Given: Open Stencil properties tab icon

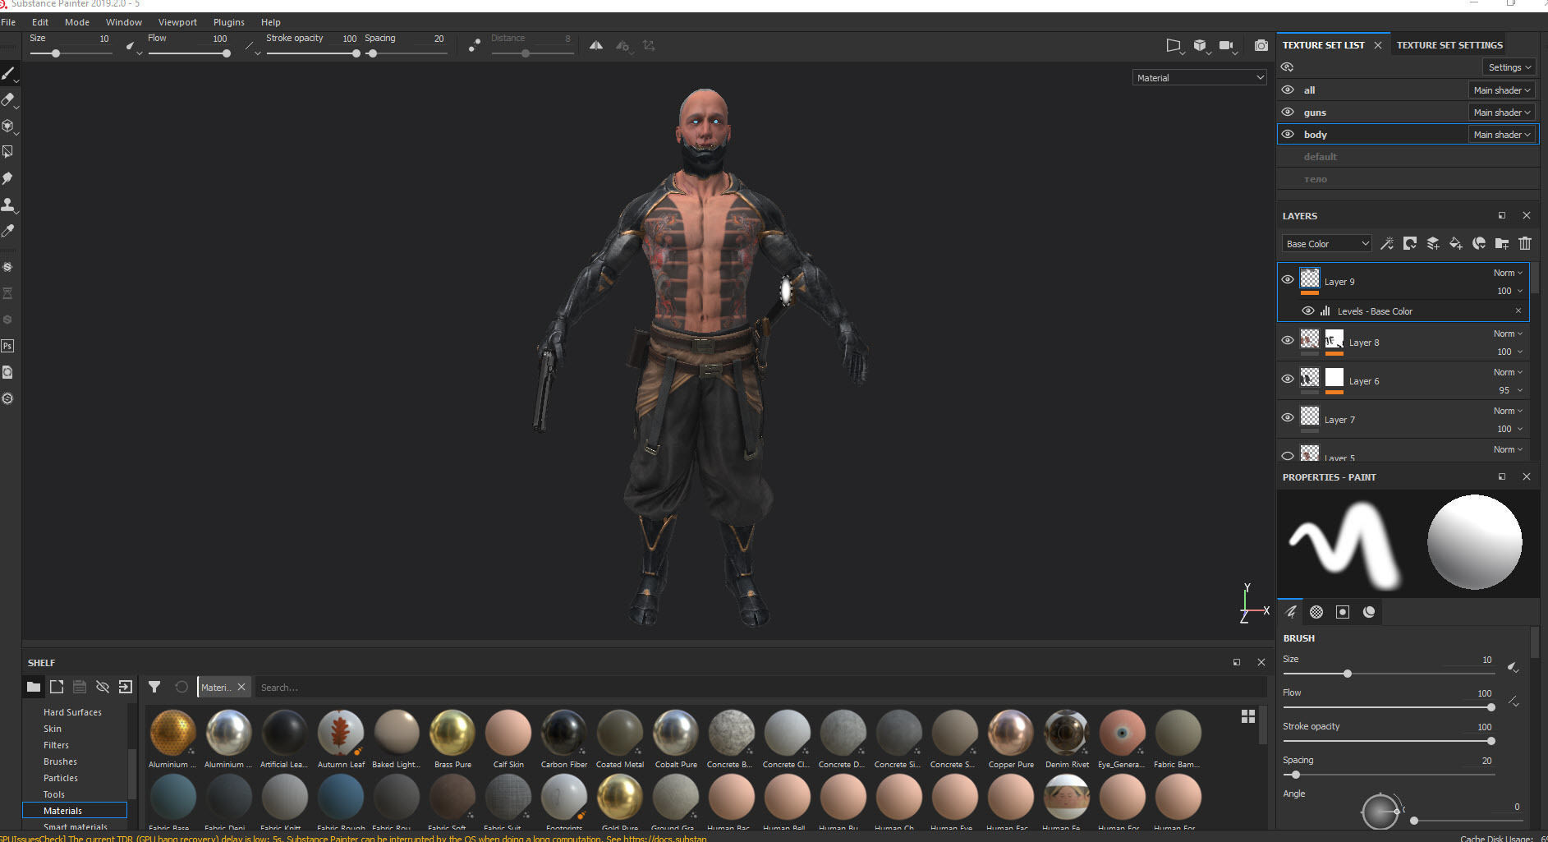Looking at the screenshot, I should click(1343, 612).
